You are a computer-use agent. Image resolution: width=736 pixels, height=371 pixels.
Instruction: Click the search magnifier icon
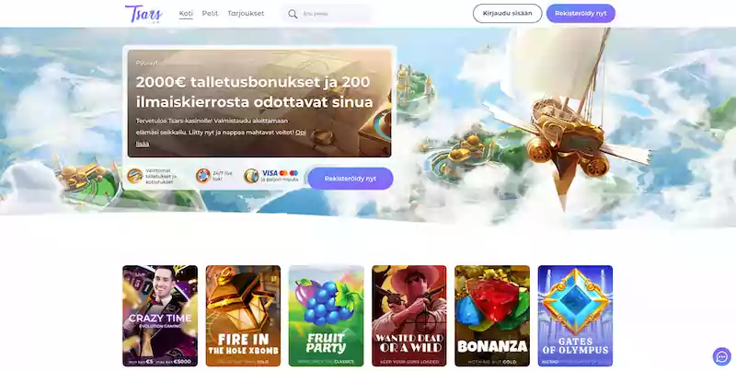click(x=293, y=14)
